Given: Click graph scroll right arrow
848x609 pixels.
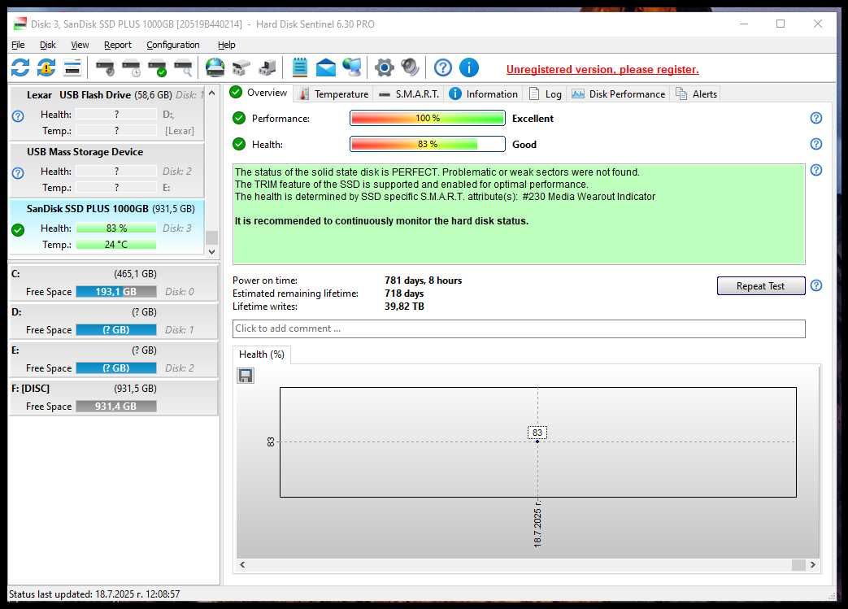Looking at the screenshot, I should tap(813, 564).
